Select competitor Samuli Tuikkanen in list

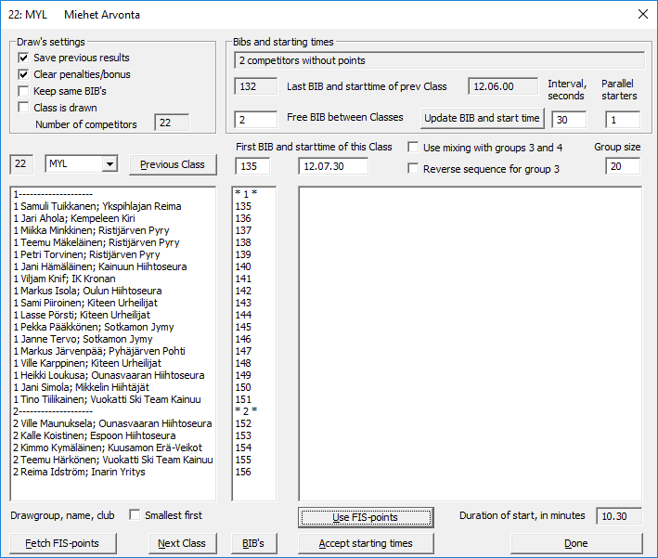pos(97,206)
